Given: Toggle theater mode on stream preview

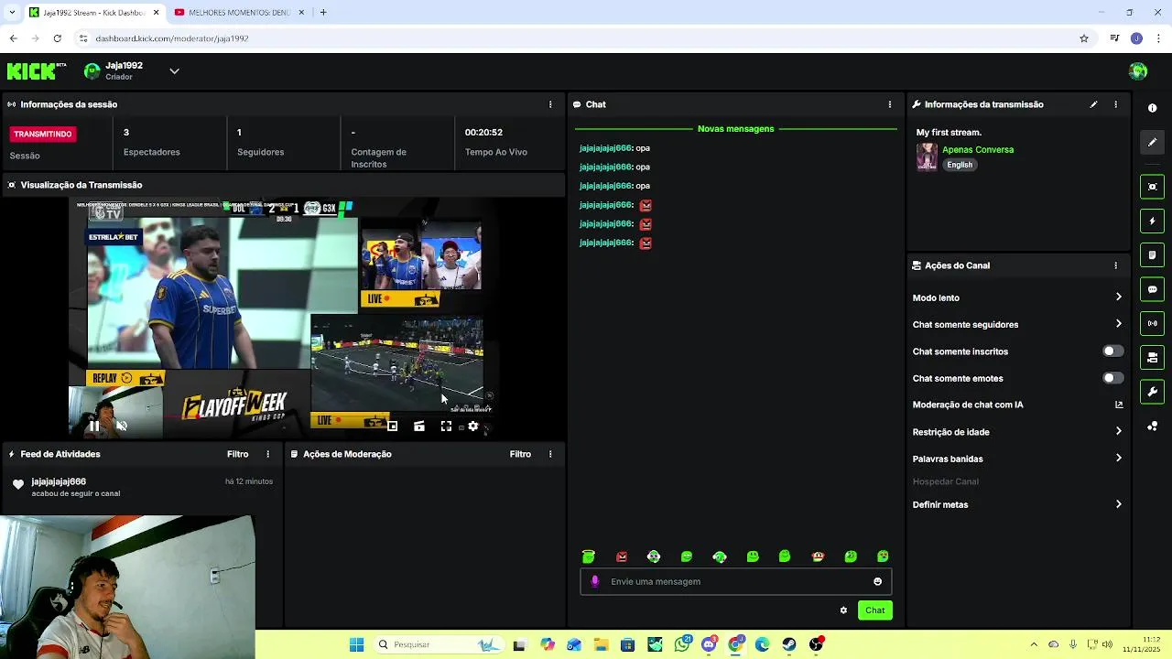Looking at the screenshot, I should [419, 426].
